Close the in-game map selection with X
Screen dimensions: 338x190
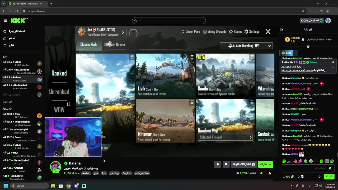[x=268, y=32]
